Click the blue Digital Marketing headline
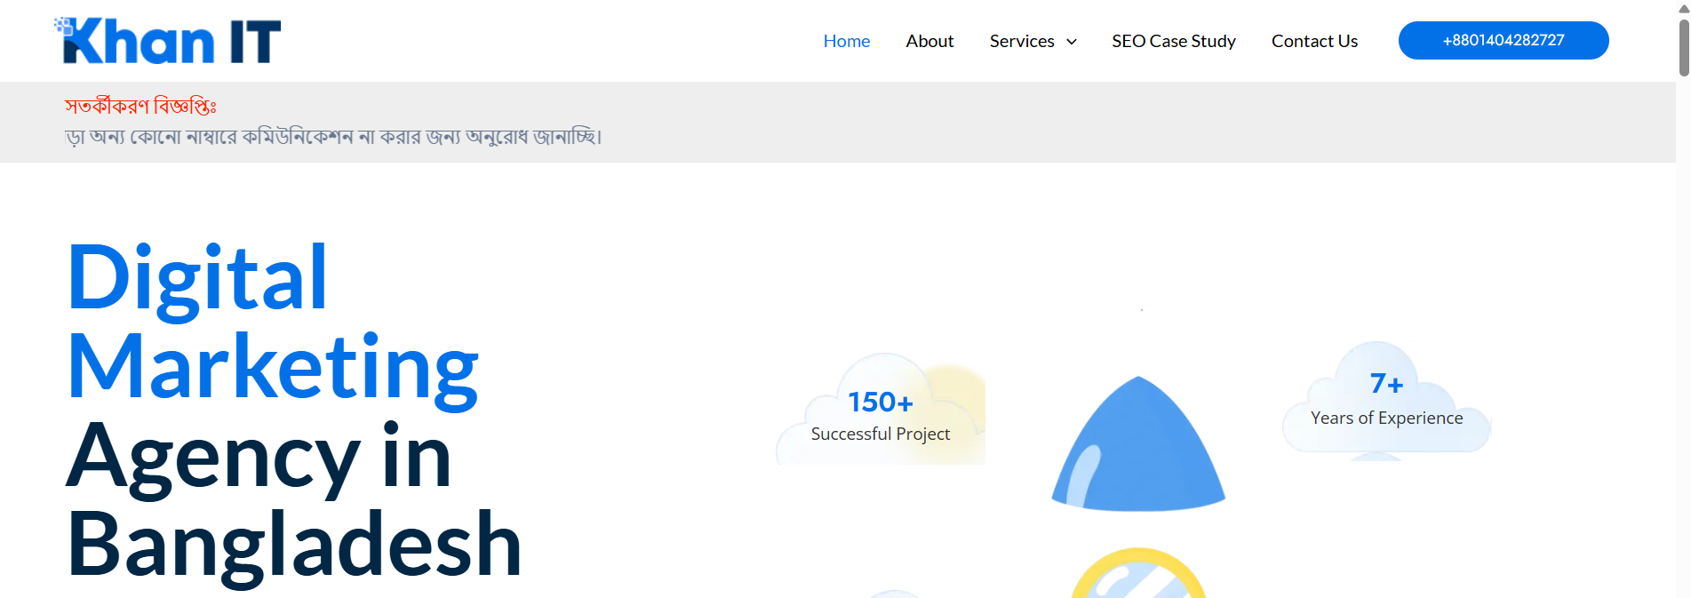This screenshot has width=1691, height=598. pyautogui.click(x=272, y=322)
